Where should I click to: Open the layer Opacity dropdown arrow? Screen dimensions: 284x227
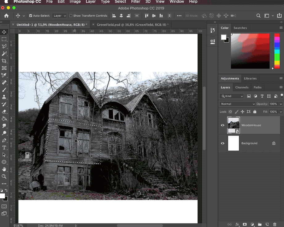tap(281, 104)
